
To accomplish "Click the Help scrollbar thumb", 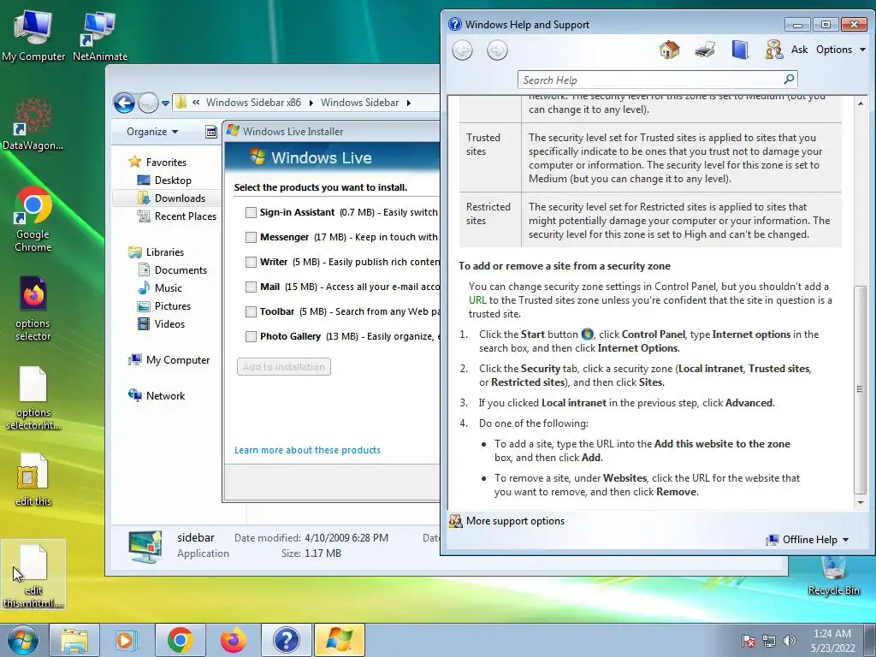I will coord(861,389).
